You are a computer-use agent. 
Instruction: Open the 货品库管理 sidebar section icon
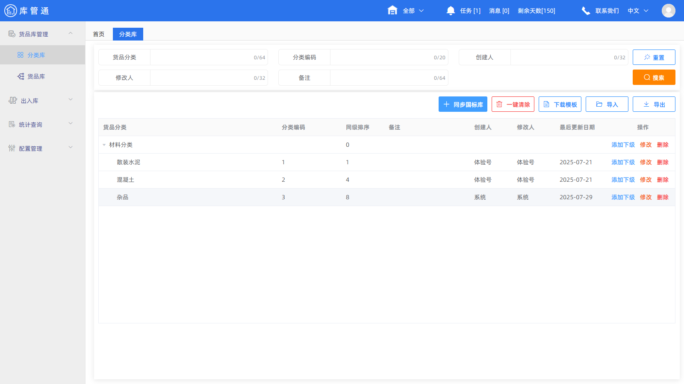12,33
